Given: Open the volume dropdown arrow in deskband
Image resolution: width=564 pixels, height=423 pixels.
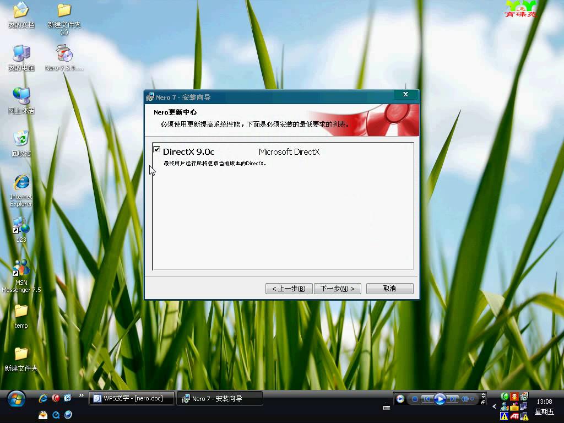Looking at the screenshot, I should coord(472,399).
